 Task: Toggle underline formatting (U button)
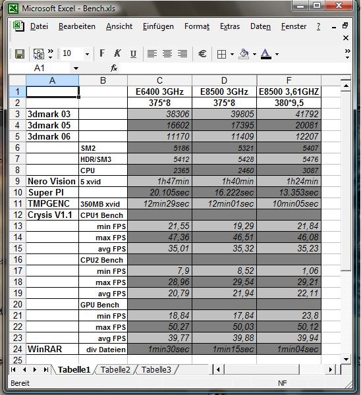click(133, 54)
